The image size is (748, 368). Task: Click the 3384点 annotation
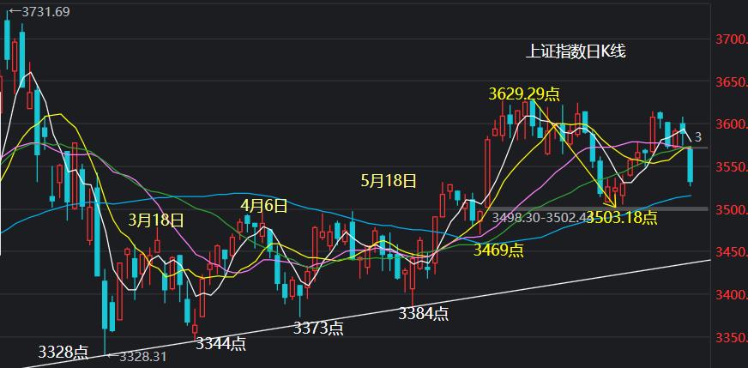point(424,314)
